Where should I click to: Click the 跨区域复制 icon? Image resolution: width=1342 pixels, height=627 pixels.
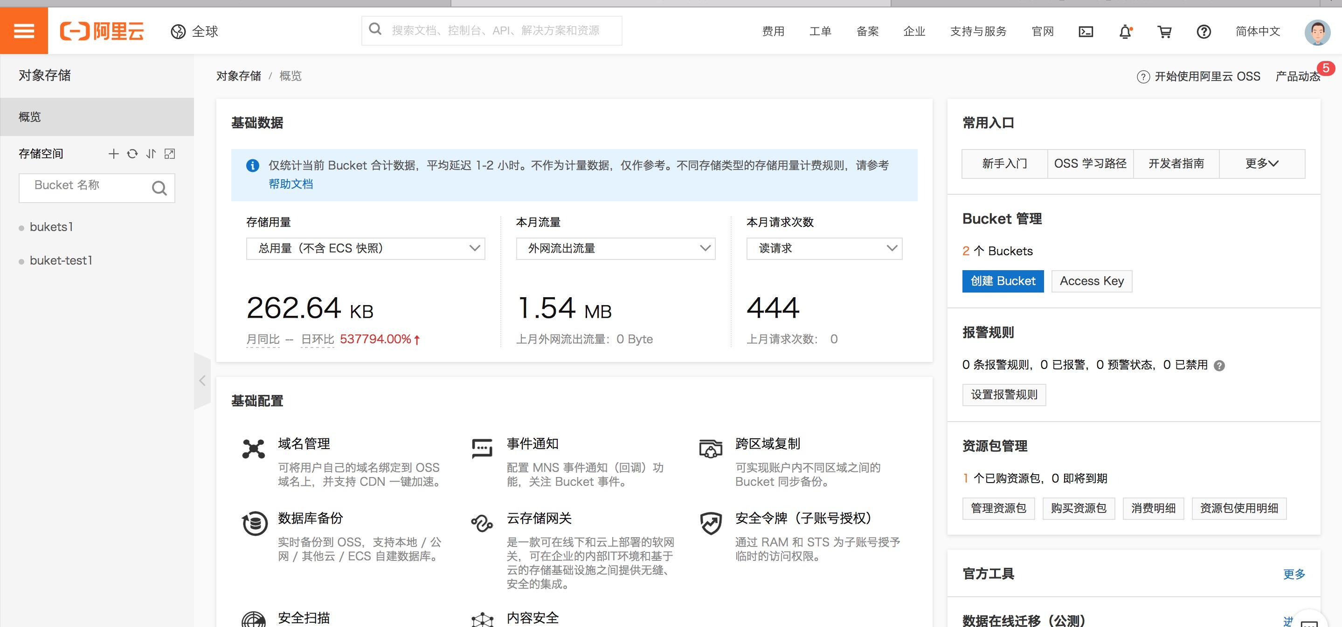711,449
